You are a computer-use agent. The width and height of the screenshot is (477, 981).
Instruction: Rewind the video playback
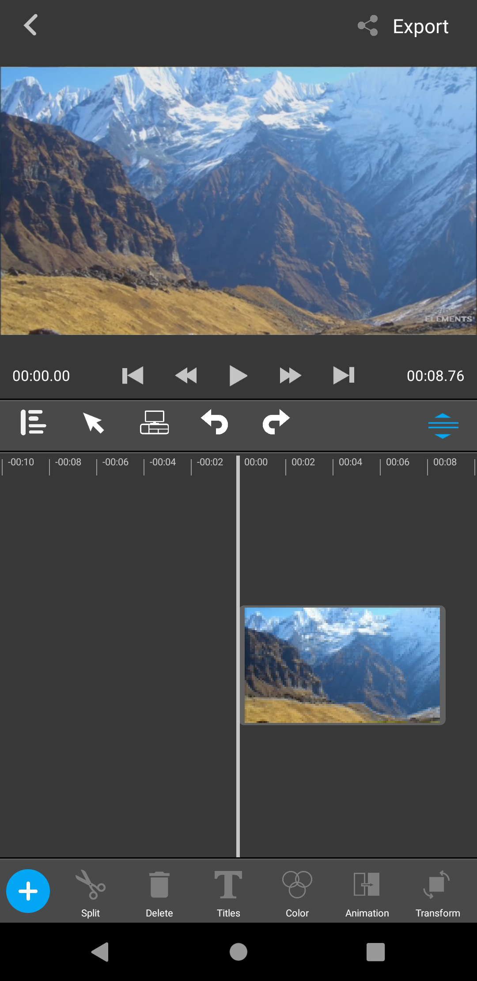[186, 376]
